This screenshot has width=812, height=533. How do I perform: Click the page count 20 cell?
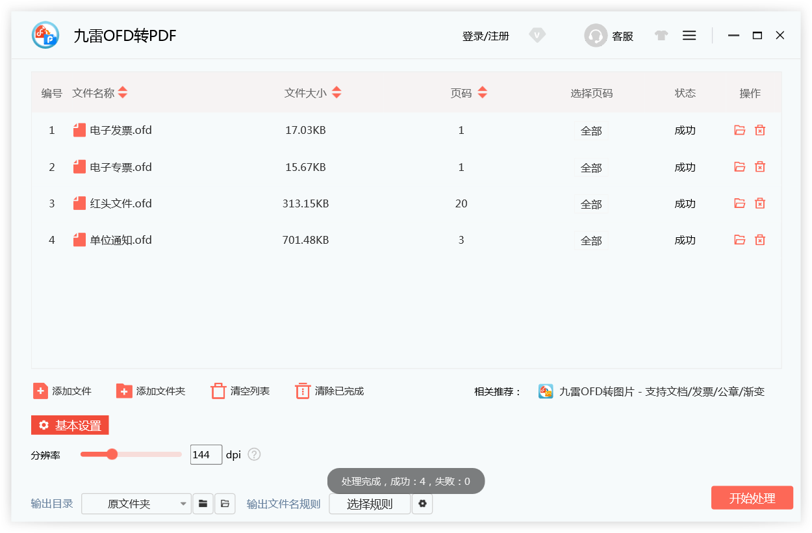point(461,203)
